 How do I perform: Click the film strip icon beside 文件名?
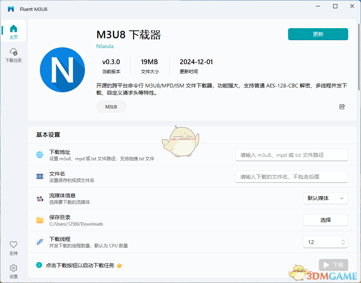pos(39,176)
